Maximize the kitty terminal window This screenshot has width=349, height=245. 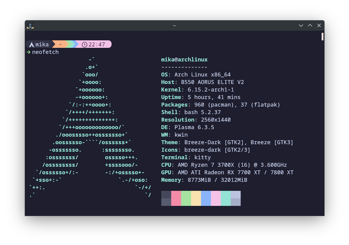tap(310, 25)
